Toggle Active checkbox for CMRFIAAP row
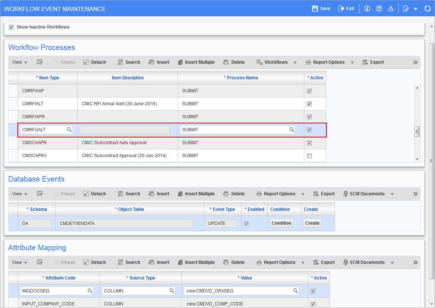This screenshot has height=308, width=435. pos(309,91)
